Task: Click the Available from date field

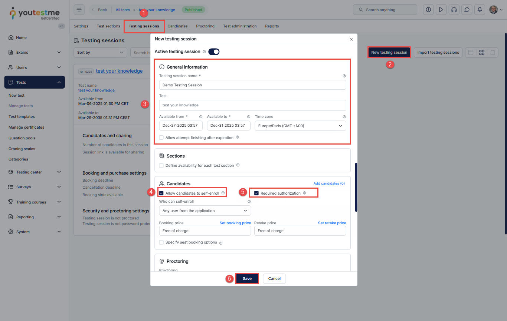Action: tap(181, 126)
